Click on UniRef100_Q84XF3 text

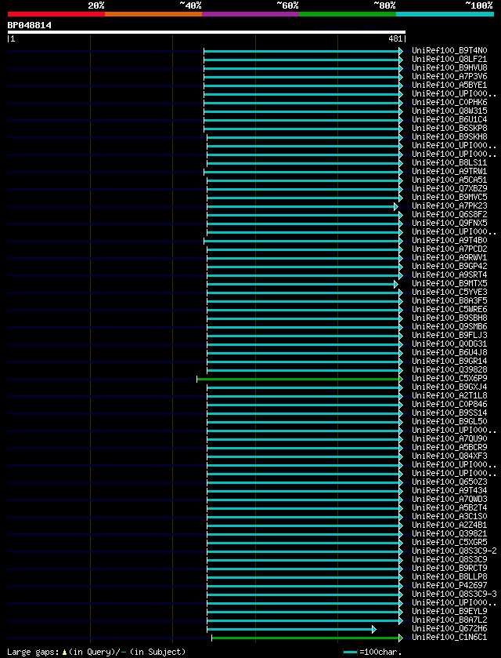[449, 456]
